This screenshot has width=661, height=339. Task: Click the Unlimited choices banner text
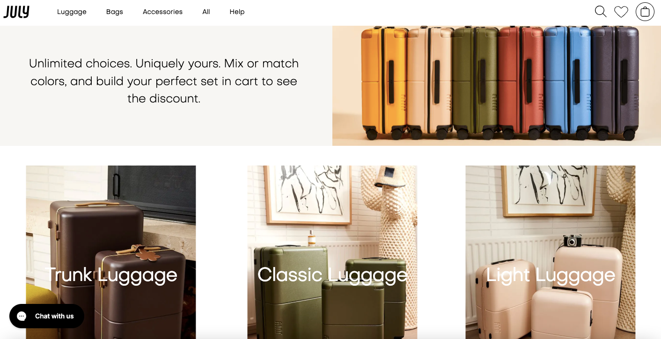tap(164, 81)
